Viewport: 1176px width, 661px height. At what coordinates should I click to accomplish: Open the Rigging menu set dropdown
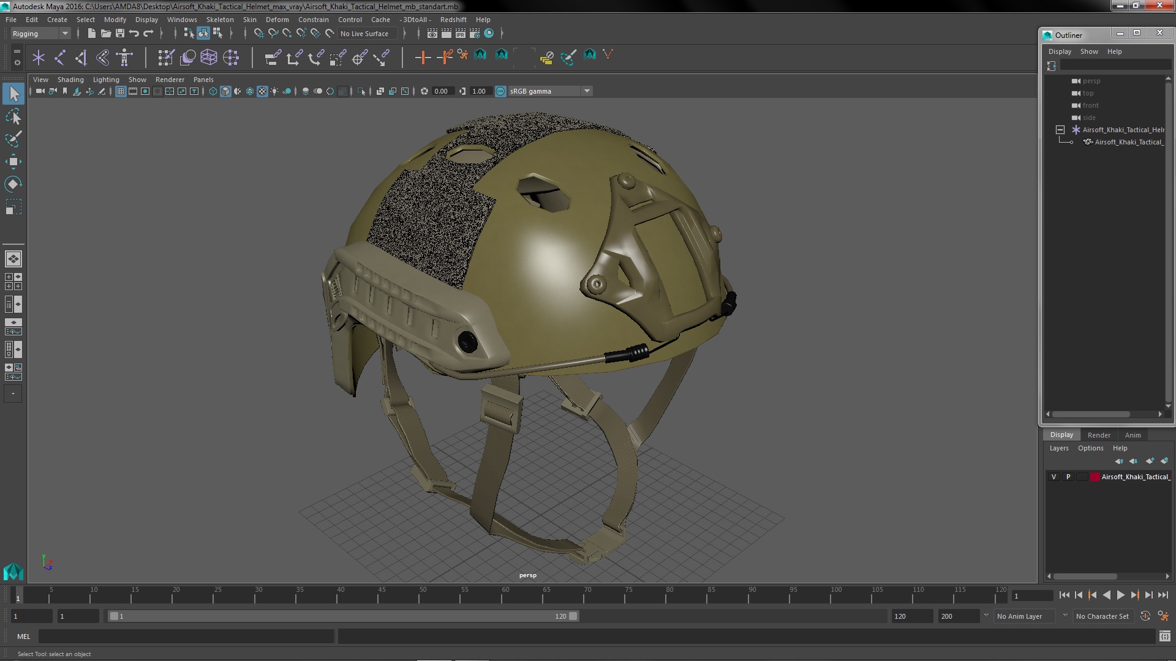tap(40, 34)
